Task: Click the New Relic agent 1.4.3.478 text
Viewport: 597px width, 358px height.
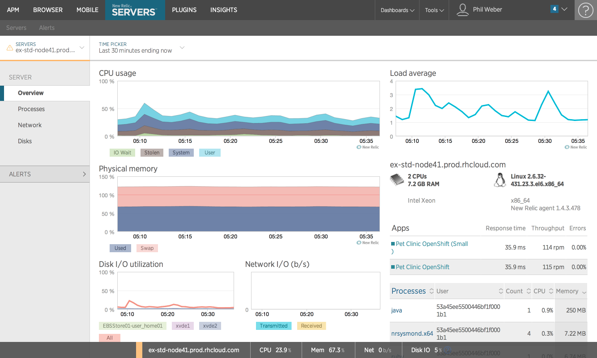Action: pyautogui.click(x=546, y=208)
